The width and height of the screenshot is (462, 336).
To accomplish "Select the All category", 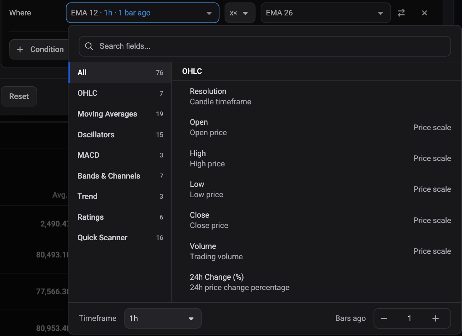I will pyautogui.click(x=120, y=73).
